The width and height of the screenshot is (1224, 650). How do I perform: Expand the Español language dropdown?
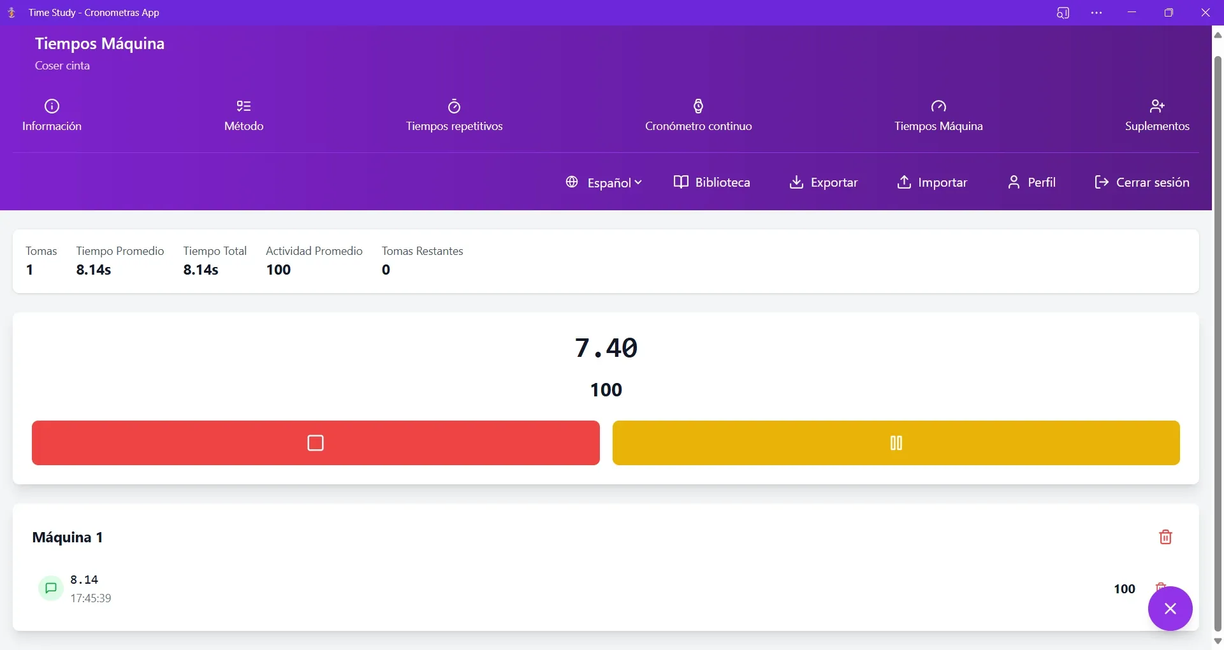603,182
